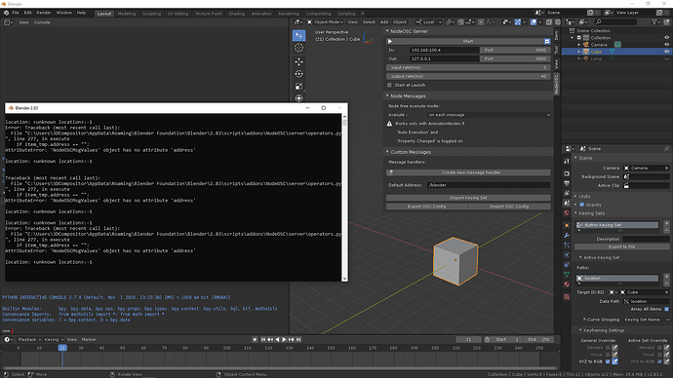This screenshot has height=378, width=673.
Task: Open the Render menu
Action: coord(44,13)
